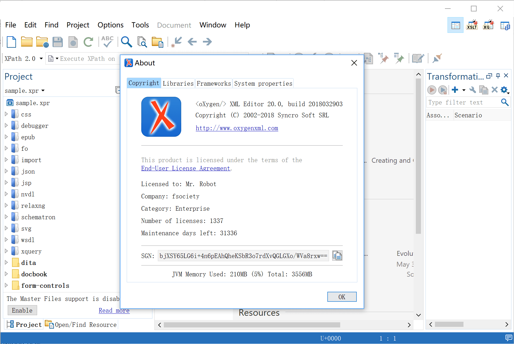514x344 pixels.
Task: Open the Find/Replace magnifier icon
Action: [126, 42]
